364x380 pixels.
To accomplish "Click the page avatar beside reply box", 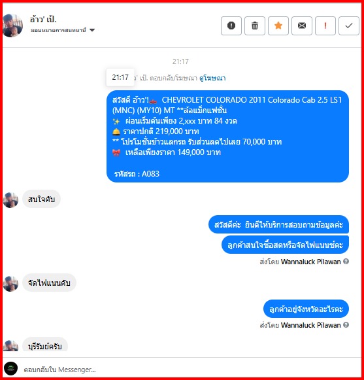I will [10, 369].
